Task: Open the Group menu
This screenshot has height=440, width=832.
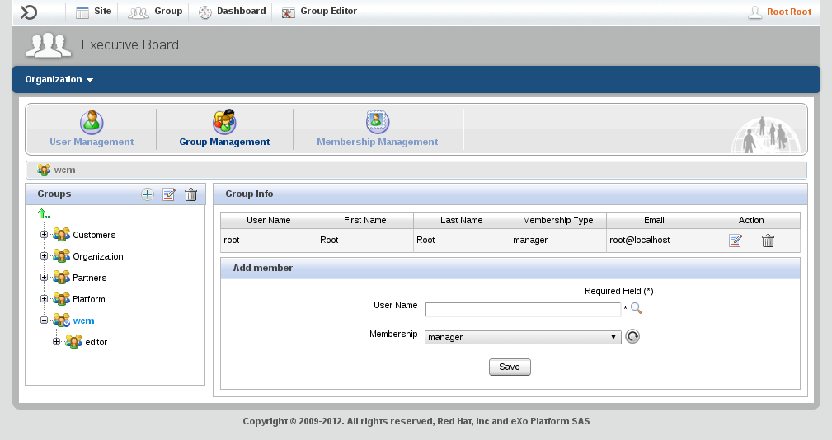Action: (155, 12)
